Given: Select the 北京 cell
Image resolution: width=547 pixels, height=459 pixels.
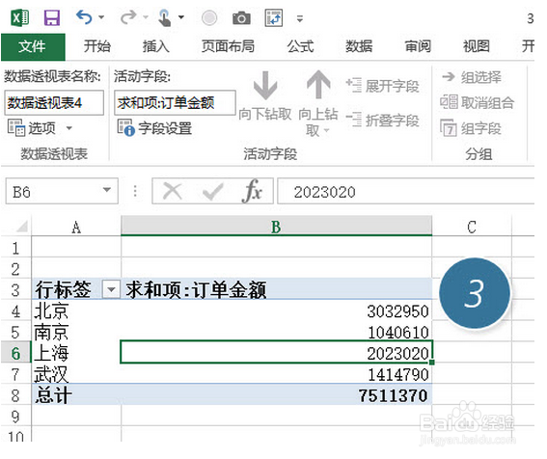Looking at the screenshot, I should tap(76, 310).
